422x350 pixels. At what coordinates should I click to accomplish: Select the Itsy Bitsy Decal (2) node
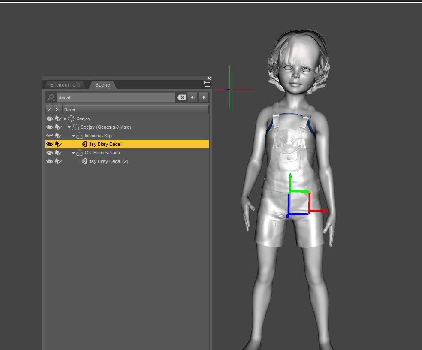coord(108,161)
